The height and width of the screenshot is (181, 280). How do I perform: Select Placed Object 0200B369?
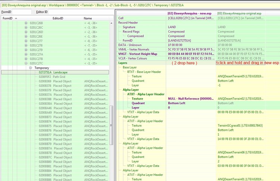click(55, 81)
